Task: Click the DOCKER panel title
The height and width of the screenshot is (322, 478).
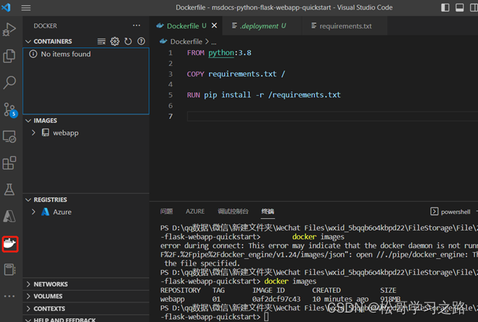Action: click(x=46, y=26)
